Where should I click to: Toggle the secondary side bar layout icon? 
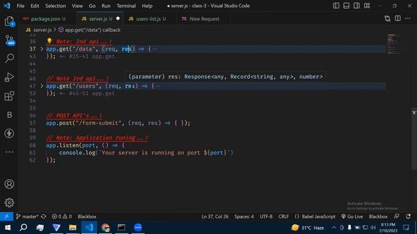[x=356, y=6]
